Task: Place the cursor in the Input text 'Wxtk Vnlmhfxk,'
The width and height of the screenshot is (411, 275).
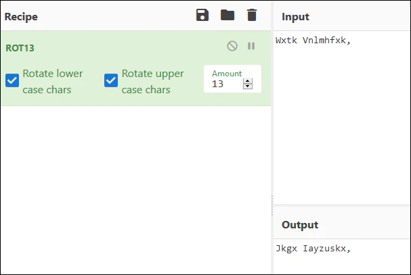Action: pos(313,41)
